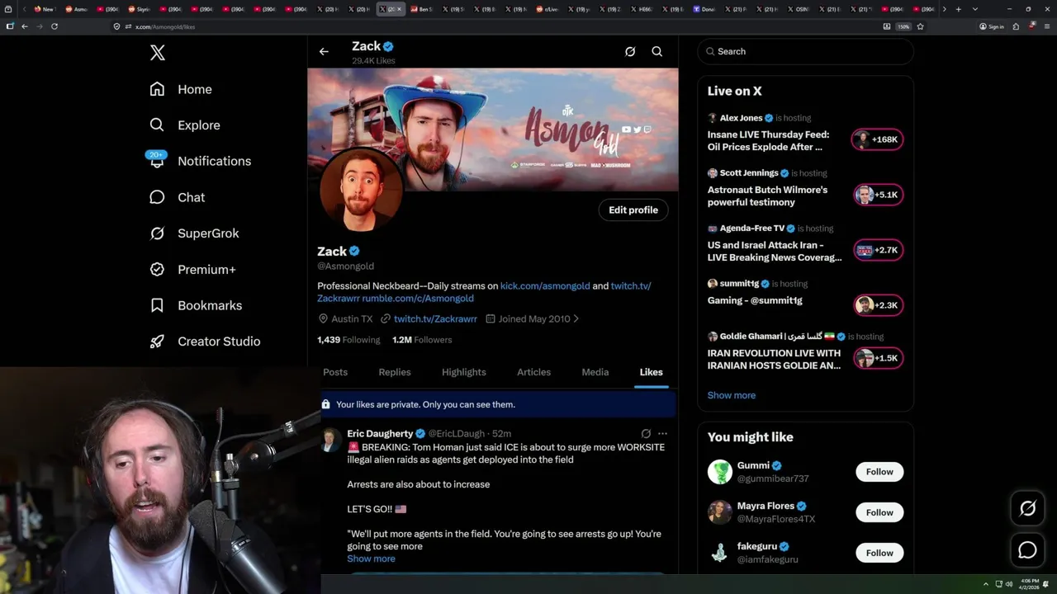The width and height of the screenshot is (1057, 594).
Task: Click the Home house icon
Action: point(157,89)
